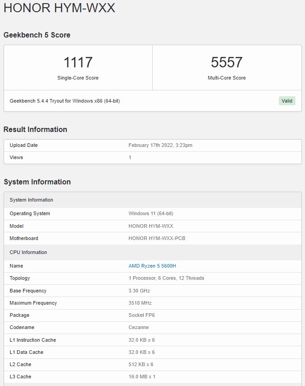Click the System Information table header row

click(153, 200)
